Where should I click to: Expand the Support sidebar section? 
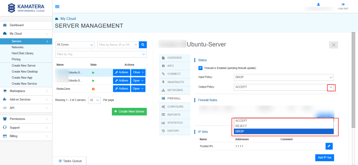tap(26, 127)
